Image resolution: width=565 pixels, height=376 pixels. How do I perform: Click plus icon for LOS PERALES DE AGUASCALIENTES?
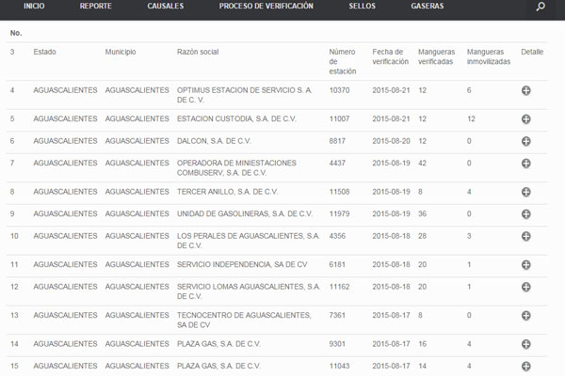526,238
